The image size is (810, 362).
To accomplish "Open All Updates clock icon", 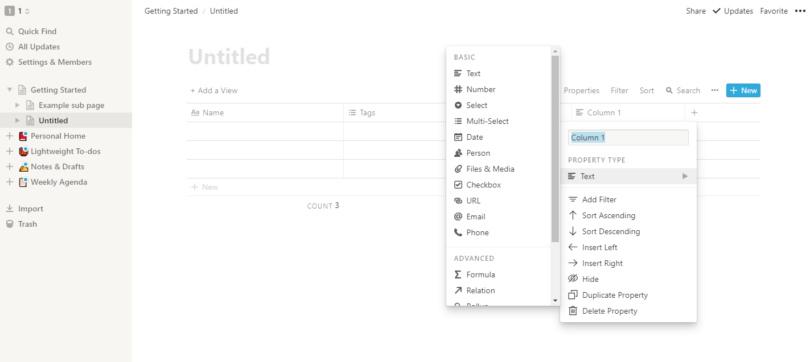I will click(10, 47).
